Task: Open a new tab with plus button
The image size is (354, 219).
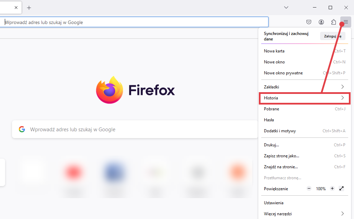Action: pos(29,8)
